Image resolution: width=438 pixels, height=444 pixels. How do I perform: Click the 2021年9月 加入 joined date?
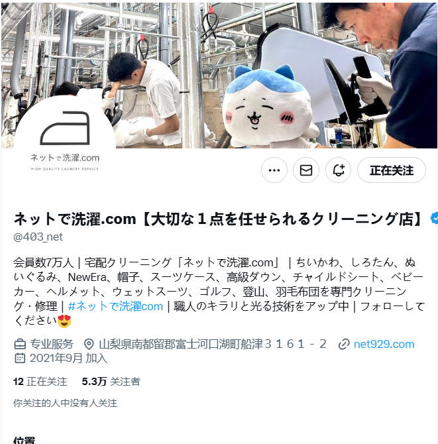(x=68, y=359)
